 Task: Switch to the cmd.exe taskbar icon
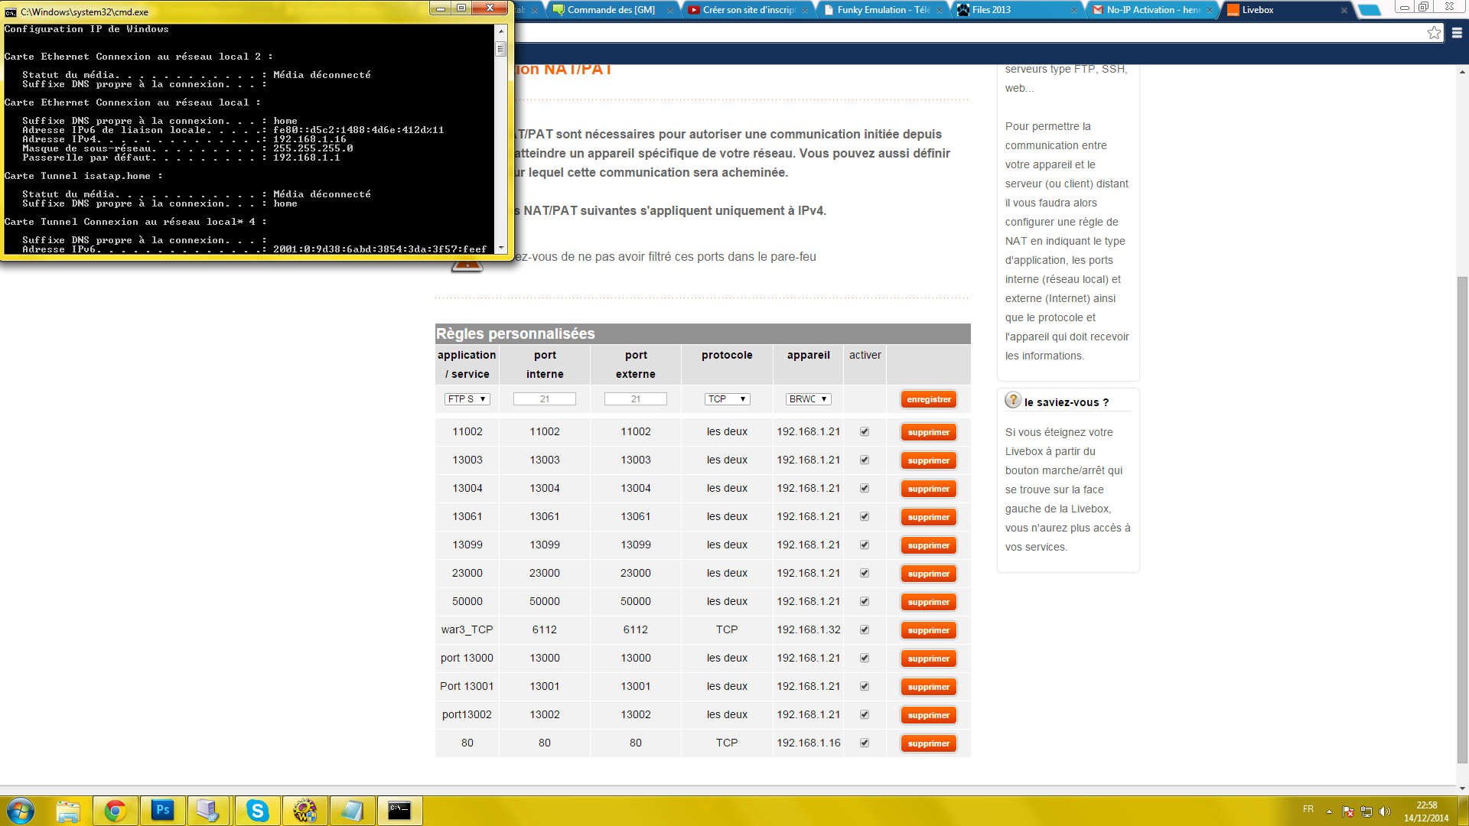399,811
